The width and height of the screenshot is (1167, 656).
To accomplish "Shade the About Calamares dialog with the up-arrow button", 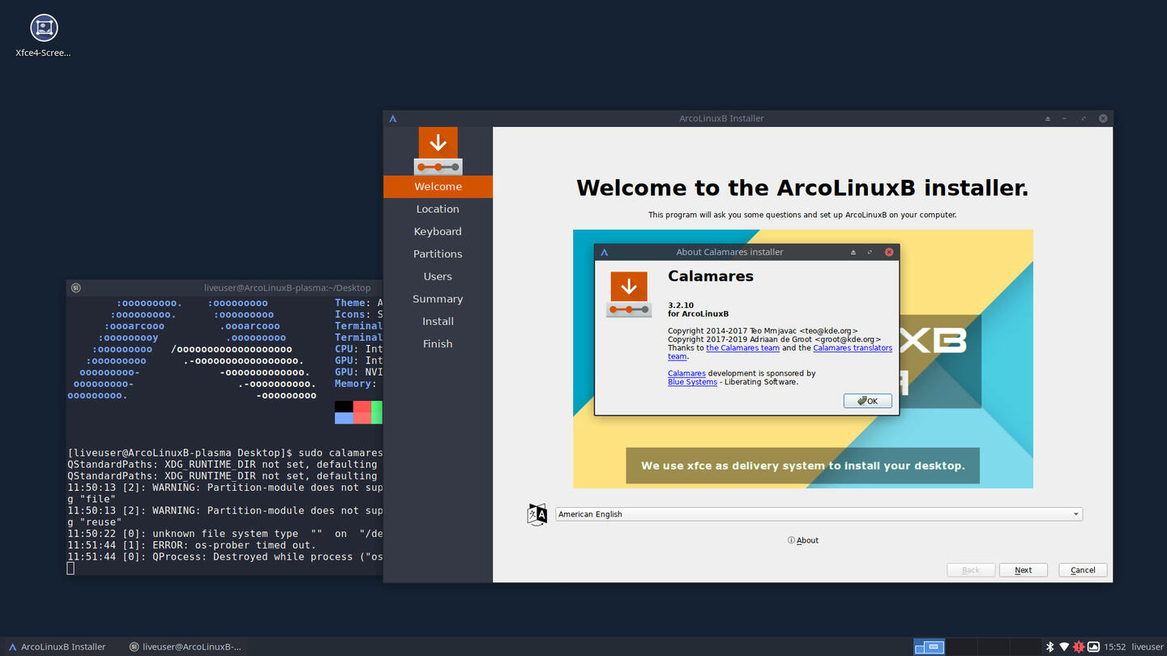I will click(853, 252).
